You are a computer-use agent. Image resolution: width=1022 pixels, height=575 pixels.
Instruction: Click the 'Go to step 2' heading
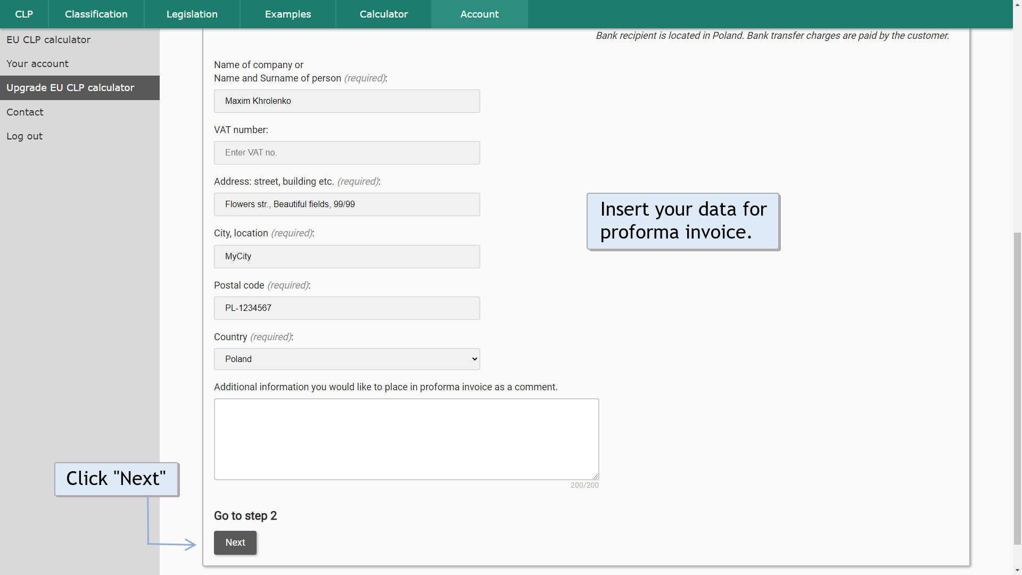coord(245,516)
